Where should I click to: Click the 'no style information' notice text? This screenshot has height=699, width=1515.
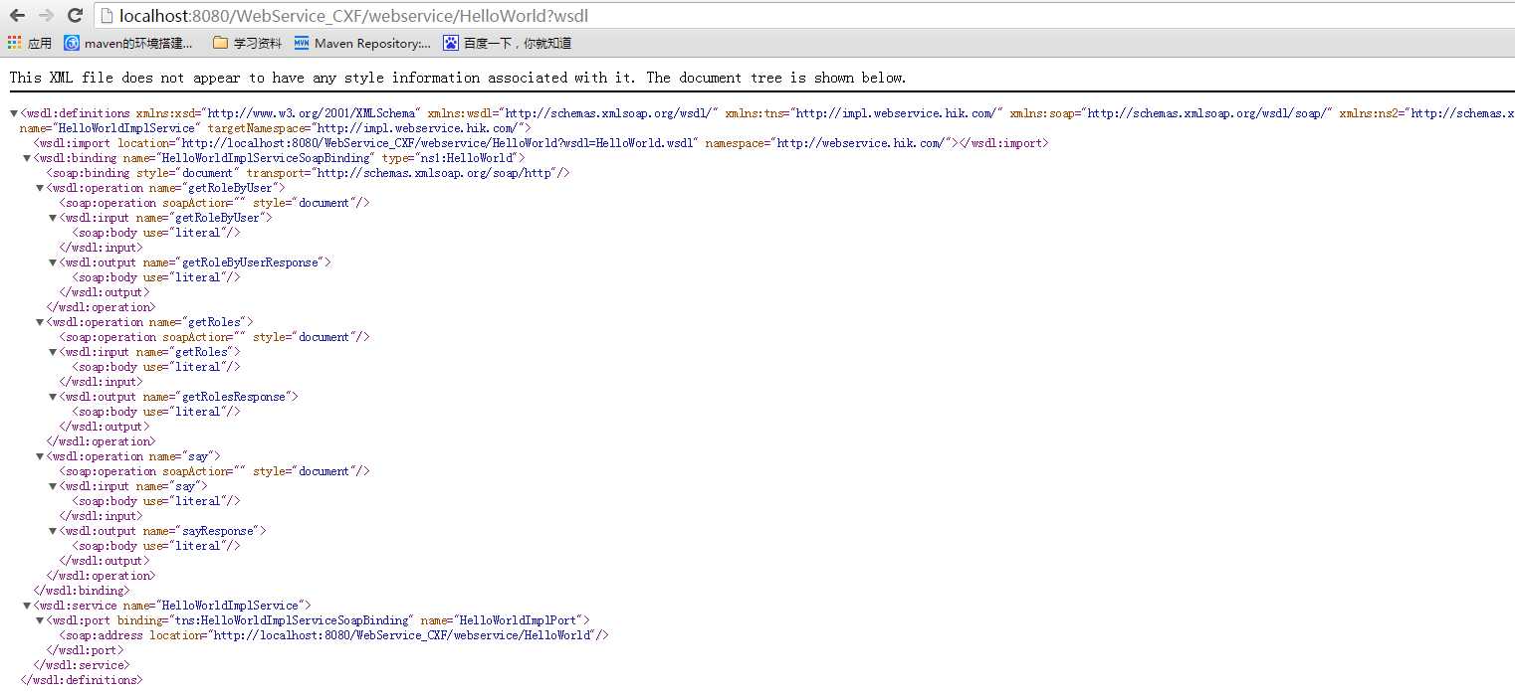click(458, 78)
